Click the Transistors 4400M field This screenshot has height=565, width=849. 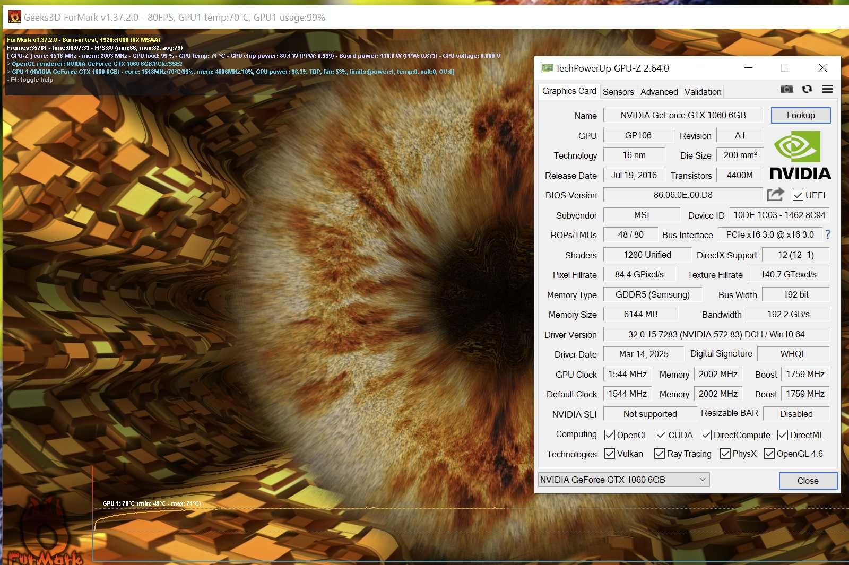(x=740, y=175)
